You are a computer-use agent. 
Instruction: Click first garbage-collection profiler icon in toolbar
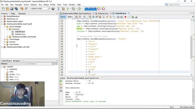click(x=99, y=8)
